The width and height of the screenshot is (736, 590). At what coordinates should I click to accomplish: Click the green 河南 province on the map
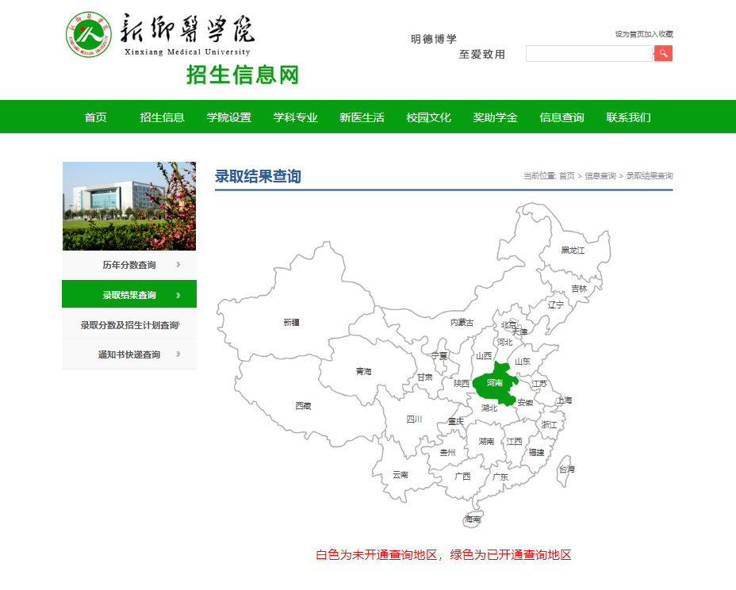tap(495, 383)
